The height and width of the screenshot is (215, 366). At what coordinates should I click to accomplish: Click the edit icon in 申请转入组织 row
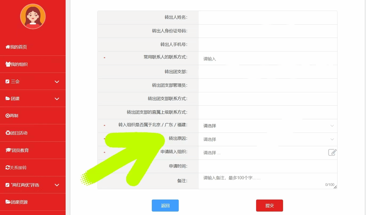click(x=332, y=153)
